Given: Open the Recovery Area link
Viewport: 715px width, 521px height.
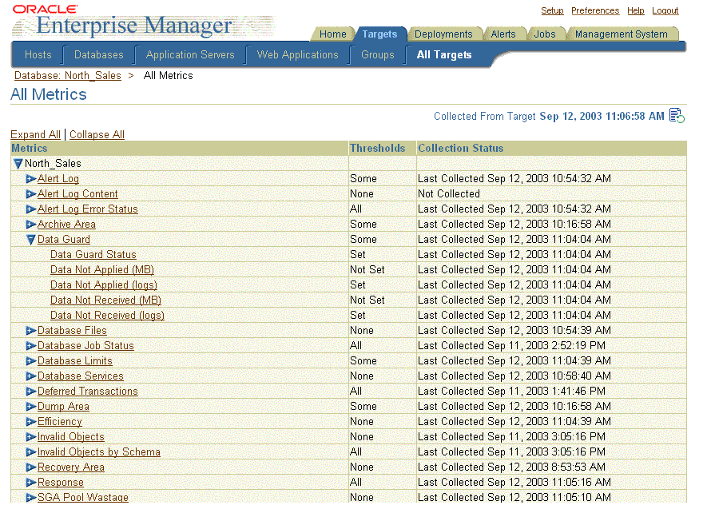Looking at the screenshot, I should click(x=70, y=467).
